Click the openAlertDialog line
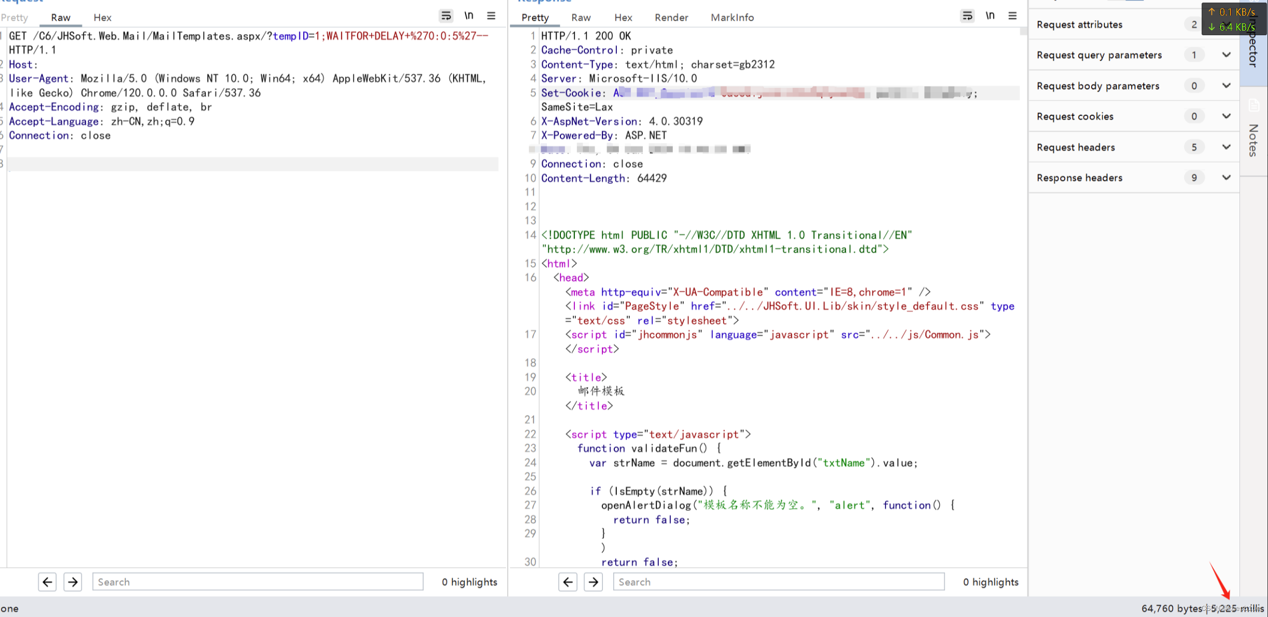The image size is (1268, 617). 778,505
